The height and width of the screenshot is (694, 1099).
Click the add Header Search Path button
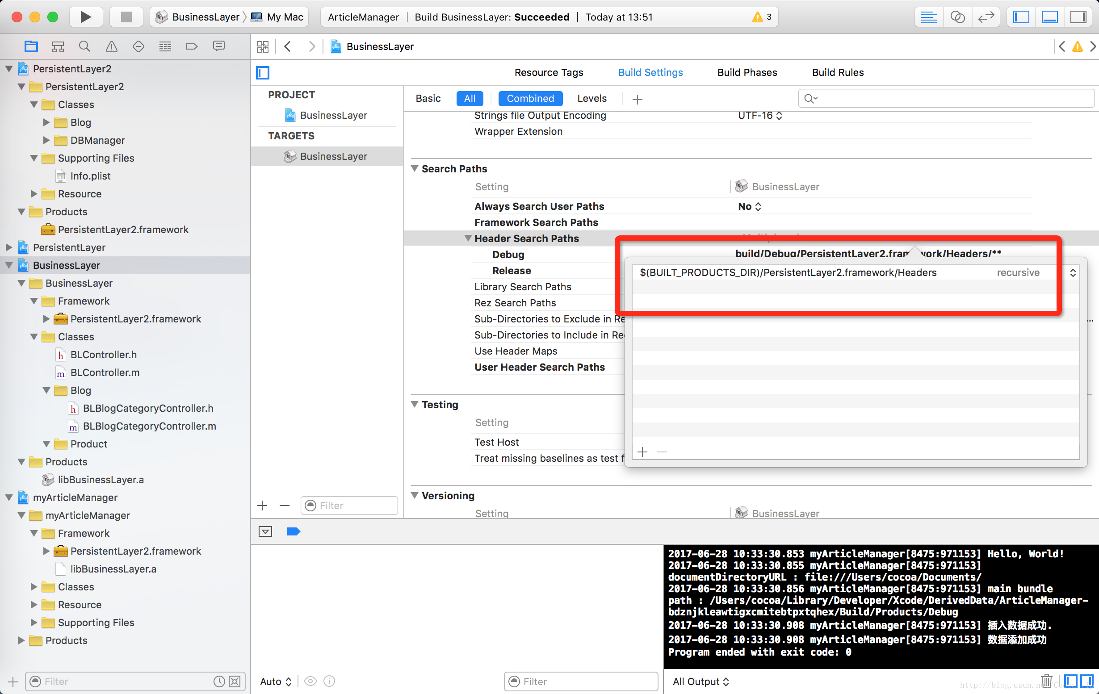643,451
